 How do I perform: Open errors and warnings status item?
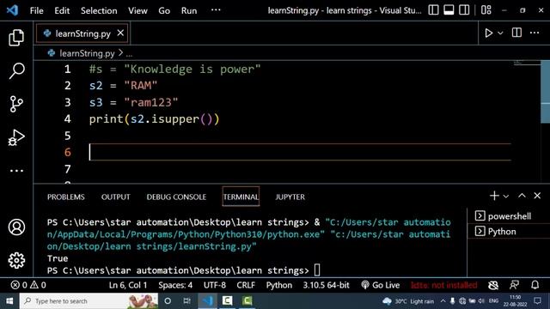(28, 285)
